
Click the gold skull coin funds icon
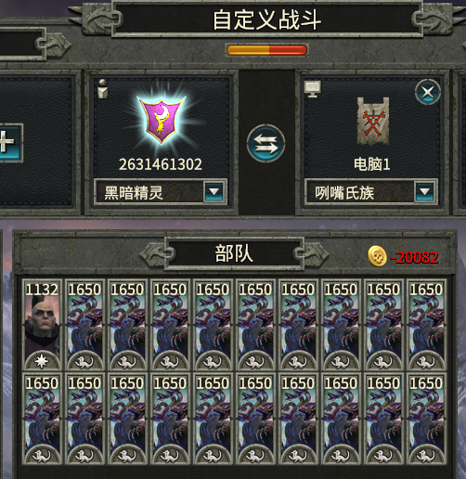click(377, 256)
